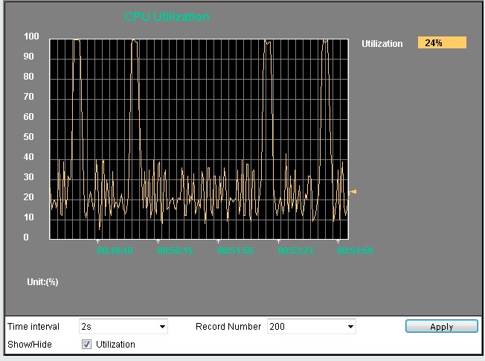Click the Utilization legend label next to 24%
The width and height of the screenshot is (485, 361).
coord(382,44)
